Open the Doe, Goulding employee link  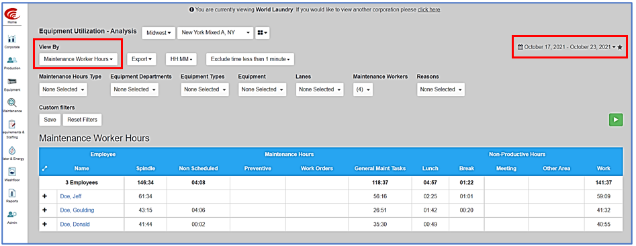click(x=77, y=210)
